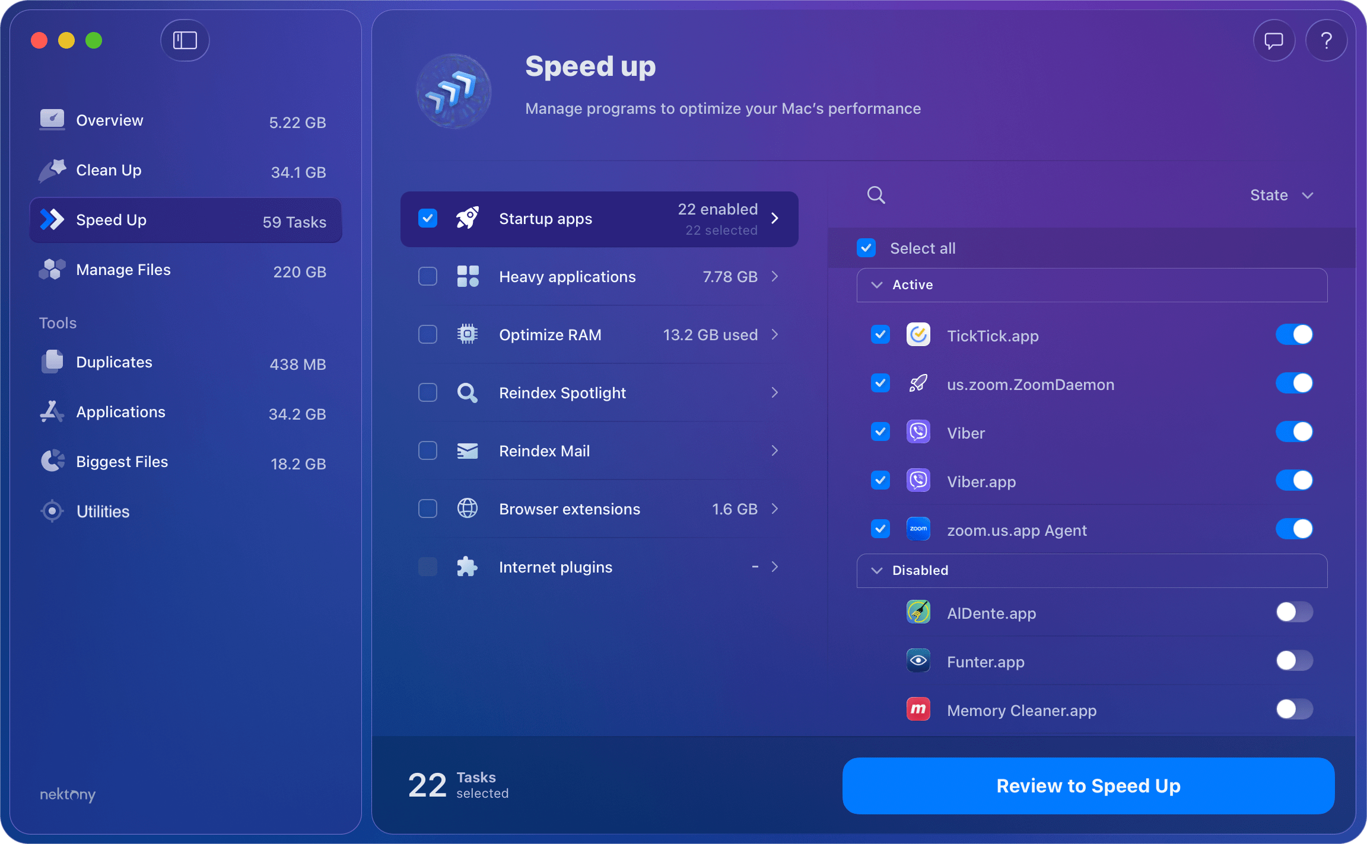Disable the TickTick.app toggle
The image size is (1367, 844).
click(1294, 334)
